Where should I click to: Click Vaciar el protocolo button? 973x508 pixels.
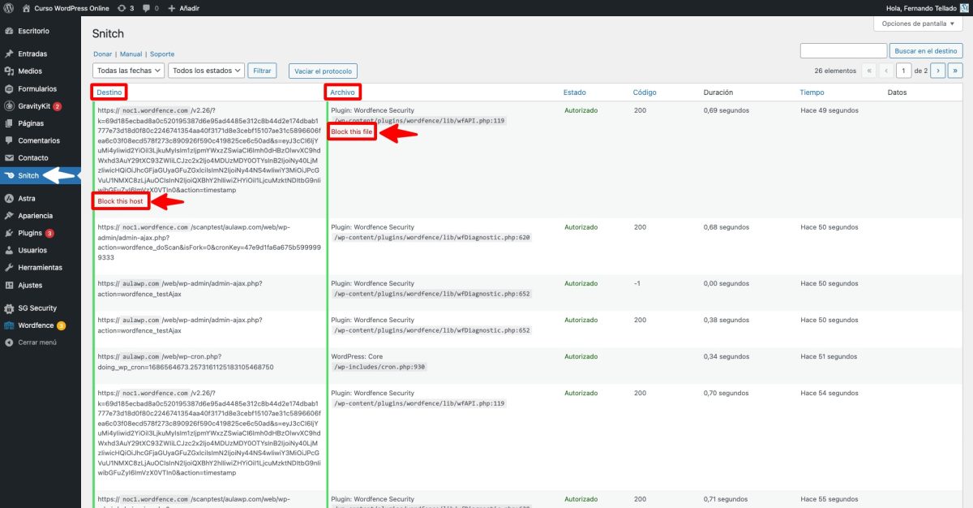pos(323,71)
